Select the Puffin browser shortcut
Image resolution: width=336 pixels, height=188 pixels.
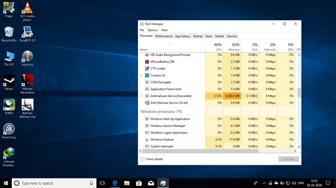[x=9, y=107]
